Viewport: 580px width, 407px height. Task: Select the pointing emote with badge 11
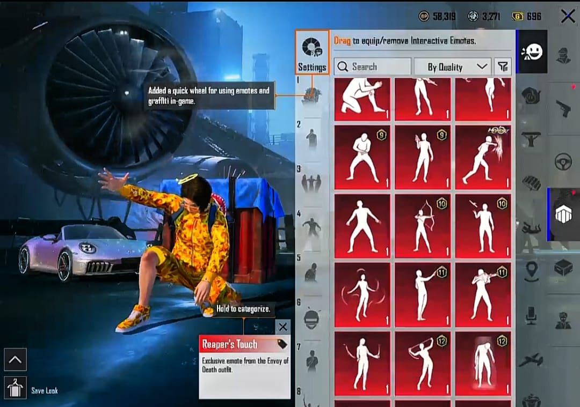tap(423, 295)
